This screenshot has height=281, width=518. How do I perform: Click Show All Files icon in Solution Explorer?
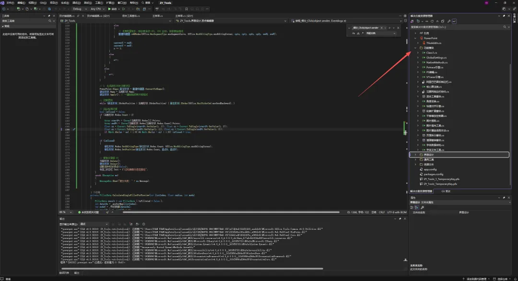443,21
